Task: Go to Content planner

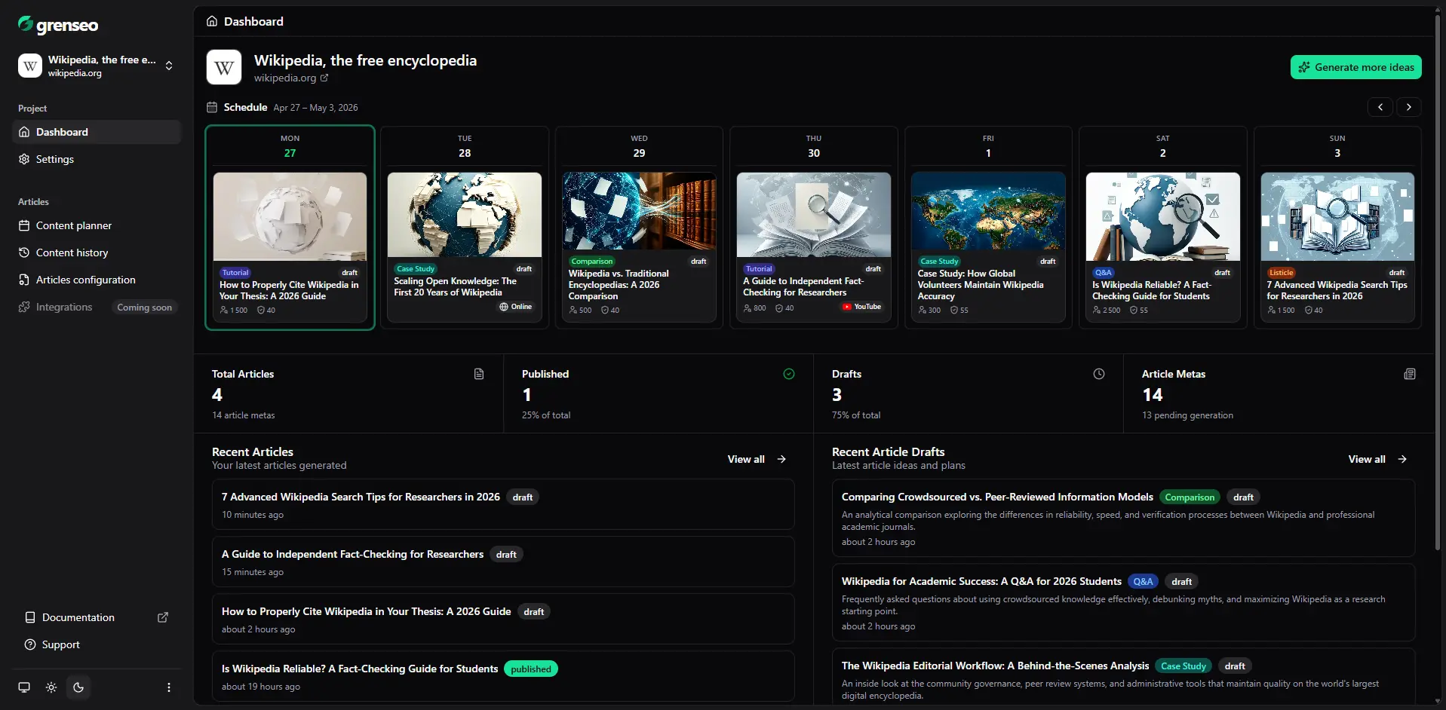Action: coord(97,225)
